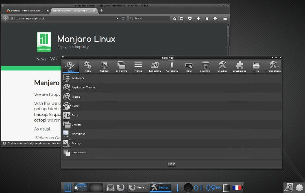Open network connection gadget bottom right

(289, 188)
